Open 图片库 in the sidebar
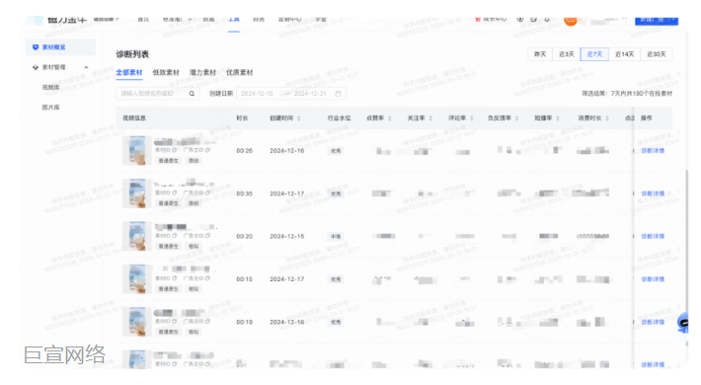The width and height of the screenshot is (701, 385). click(50, 108)
